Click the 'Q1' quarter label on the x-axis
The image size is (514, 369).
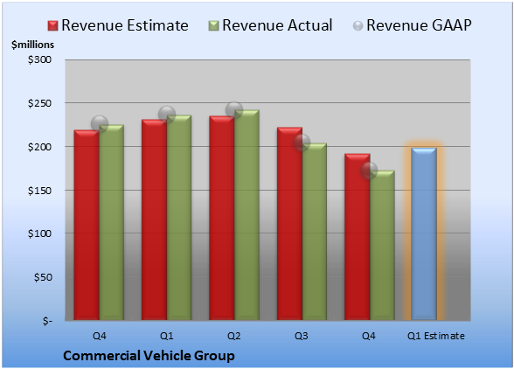click(x=166, y=336)
